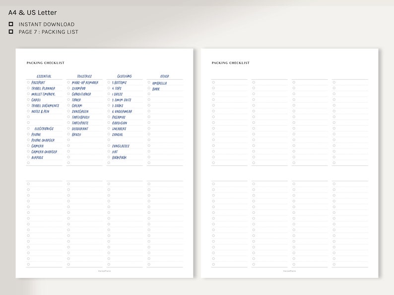Screen dimensions: 394x295
Task: Check off Phone Charger circle
Action: tap(28, 140)
